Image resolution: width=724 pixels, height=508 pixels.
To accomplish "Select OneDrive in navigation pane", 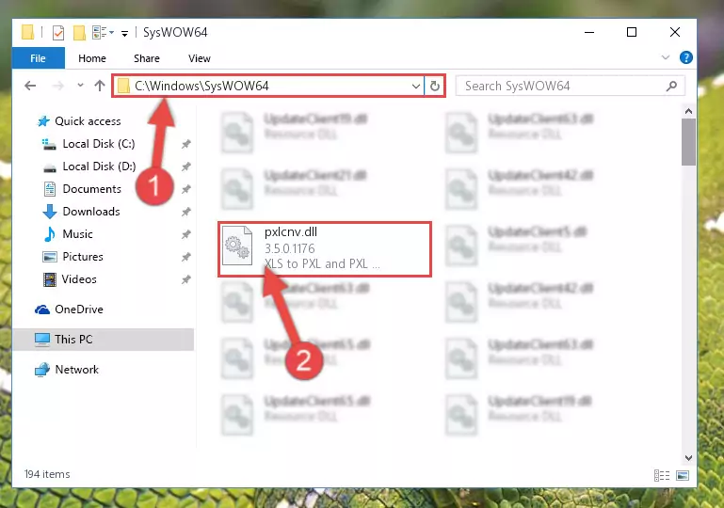I will pos(79,310).
